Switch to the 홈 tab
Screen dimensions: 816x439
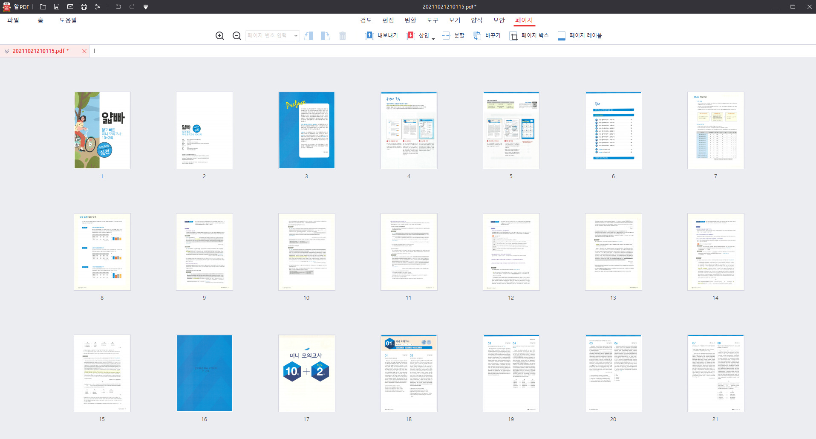coord(40,20)
